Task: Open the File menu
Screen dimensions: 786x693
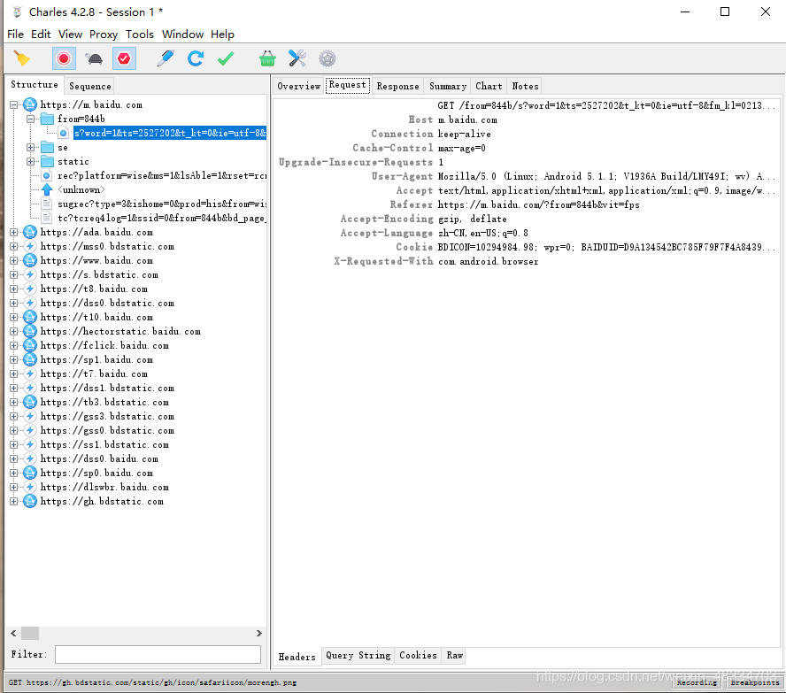Action: click(x=16, y=34)
